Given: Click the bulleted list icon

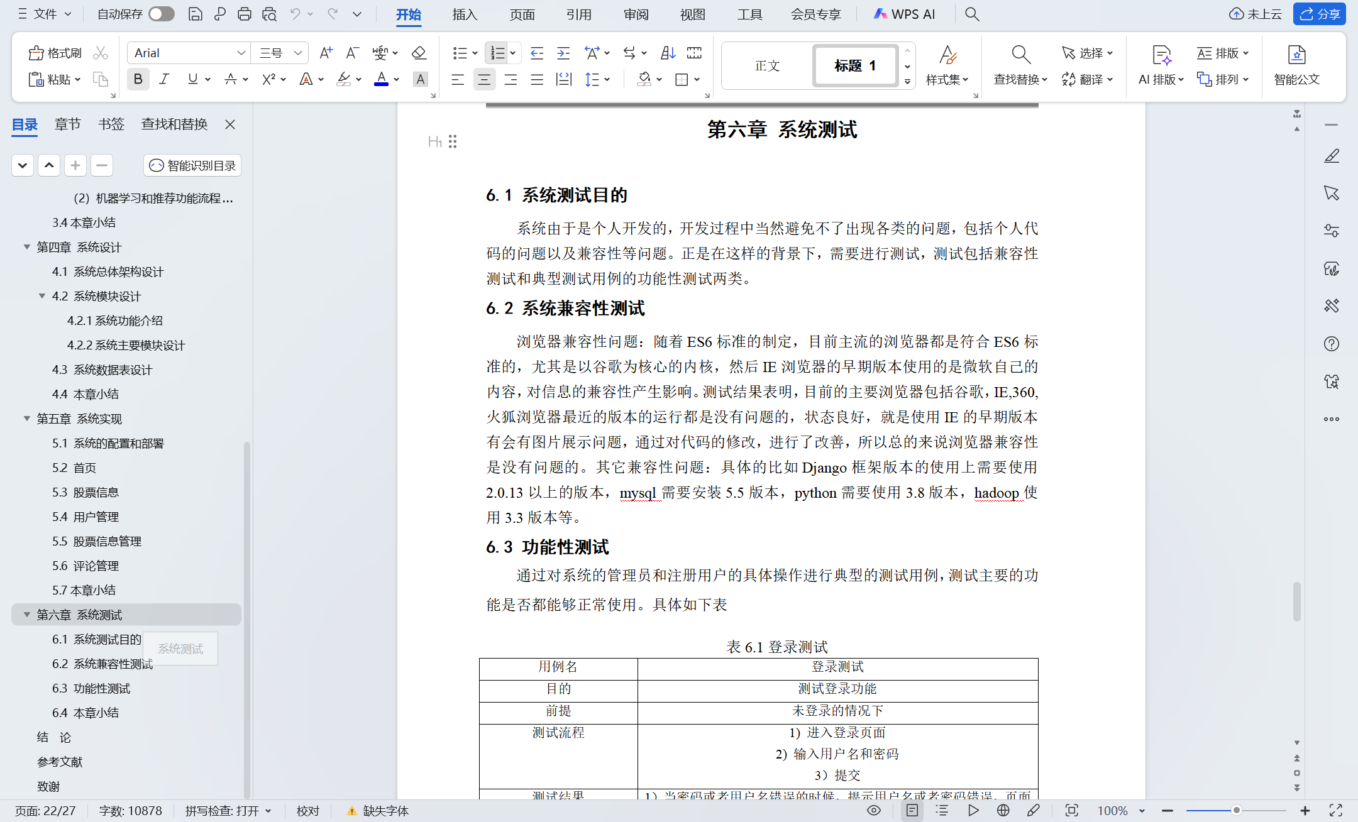Looking at the screenshot, I should pos(460,53).
